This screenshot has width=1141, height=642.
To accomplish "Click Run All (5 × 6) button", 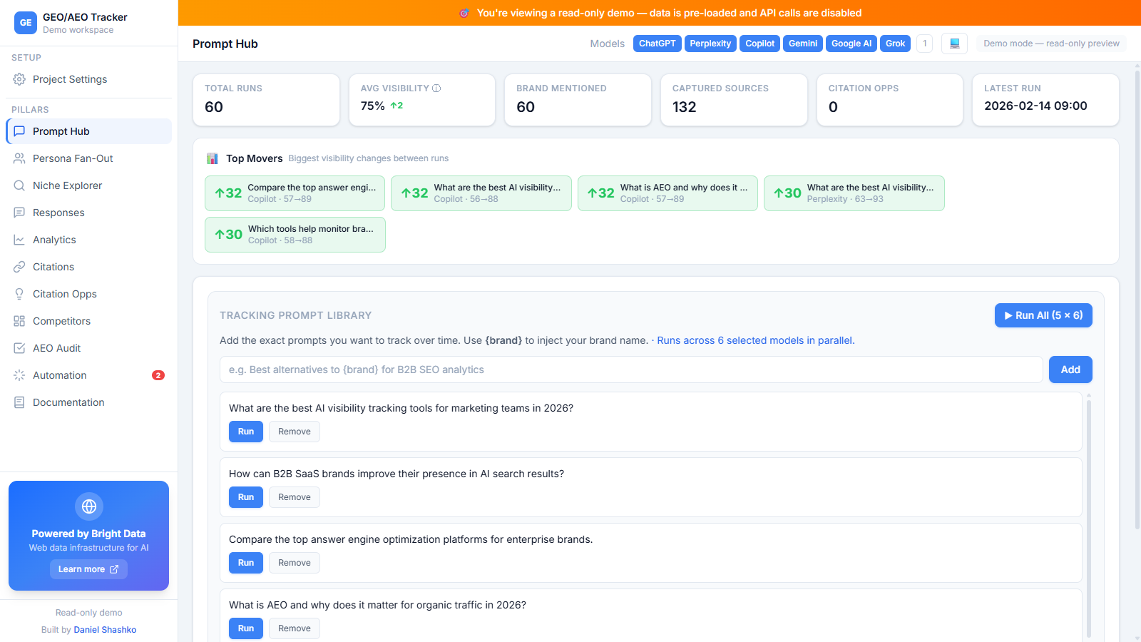I will click(1043, 315).
